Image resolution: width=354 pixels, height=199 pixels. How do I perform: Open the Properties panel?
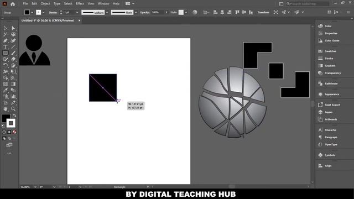[x=327, y=33]
